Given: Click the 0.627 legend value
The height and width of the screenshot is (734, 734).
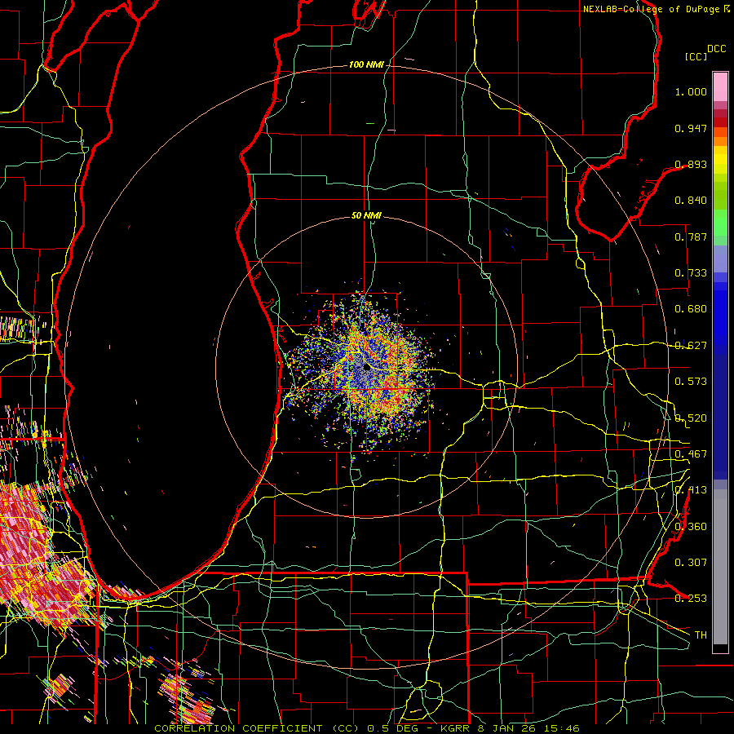Looking at the screenshot, I should pyautogui.click(x=691, y=346).
